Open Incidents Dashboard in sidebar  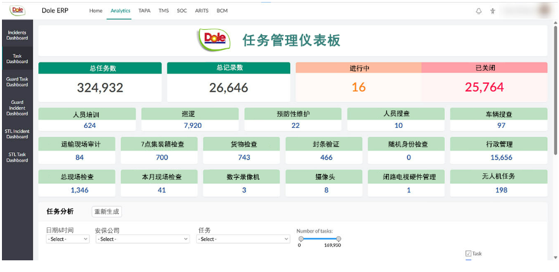(x=17, y=35)
